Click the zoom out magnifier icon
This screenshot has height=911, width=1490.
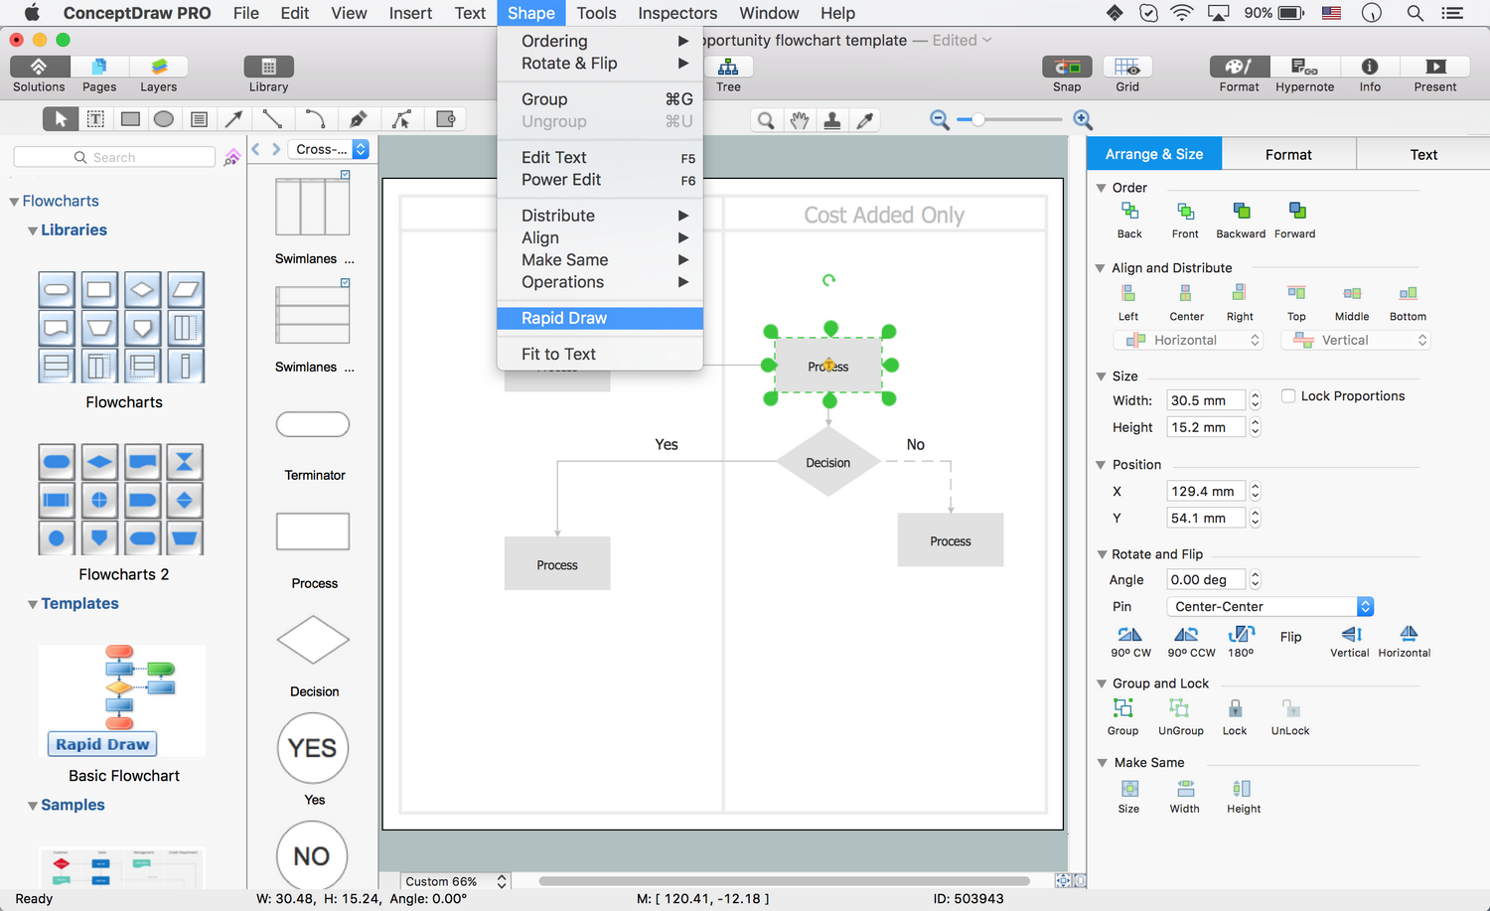coord(940,119)
